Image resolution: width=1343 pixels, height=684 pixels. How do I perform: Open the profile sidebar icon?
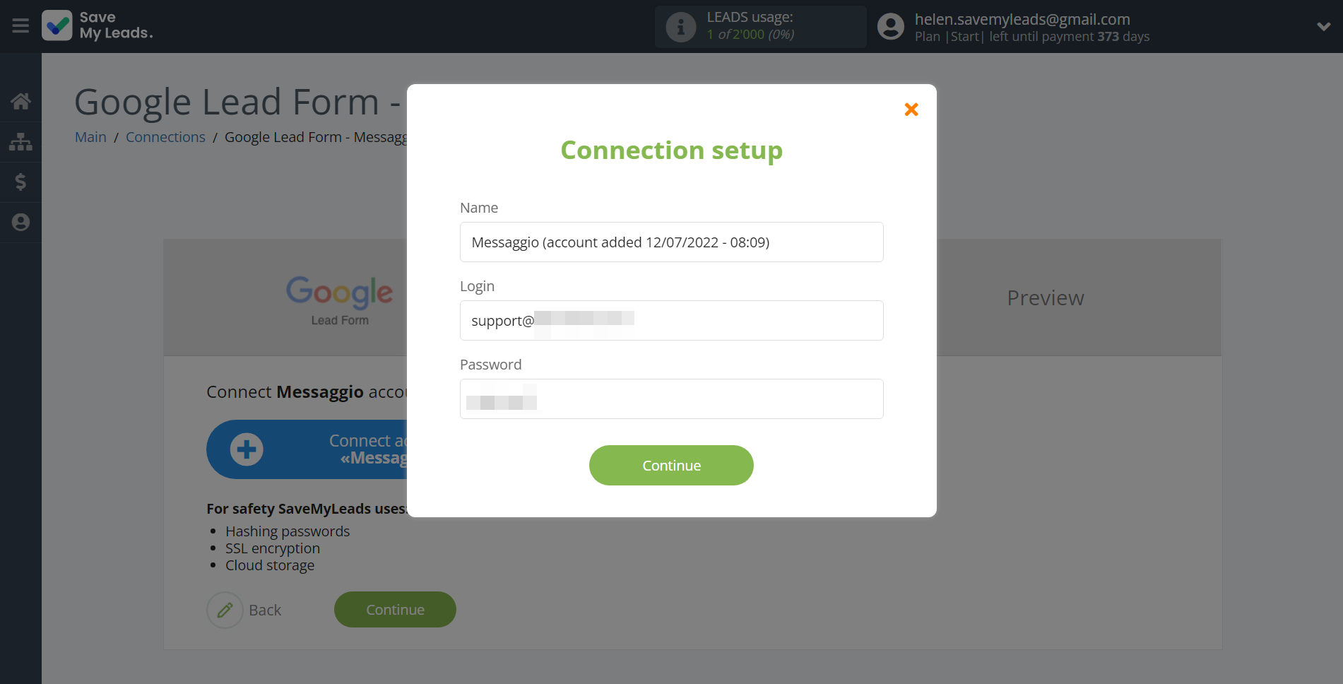tap(20, 223)
